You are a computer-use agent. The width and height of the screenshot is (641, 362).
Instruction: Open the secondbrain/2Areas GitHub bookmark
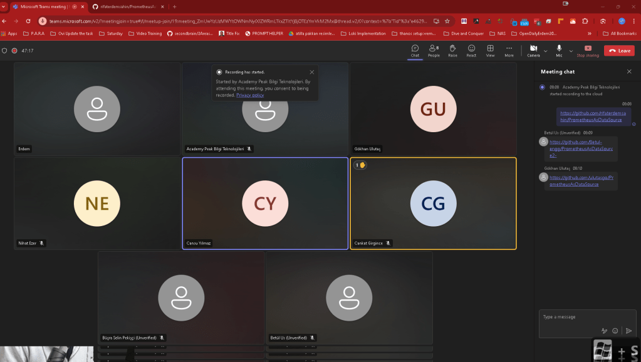tap(190, 33)
